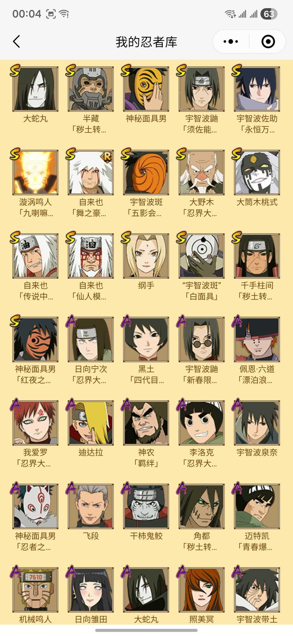293x636 pixels.
Task: Choose the 宇智波泉奈 ninja
Action: (257, 423)
